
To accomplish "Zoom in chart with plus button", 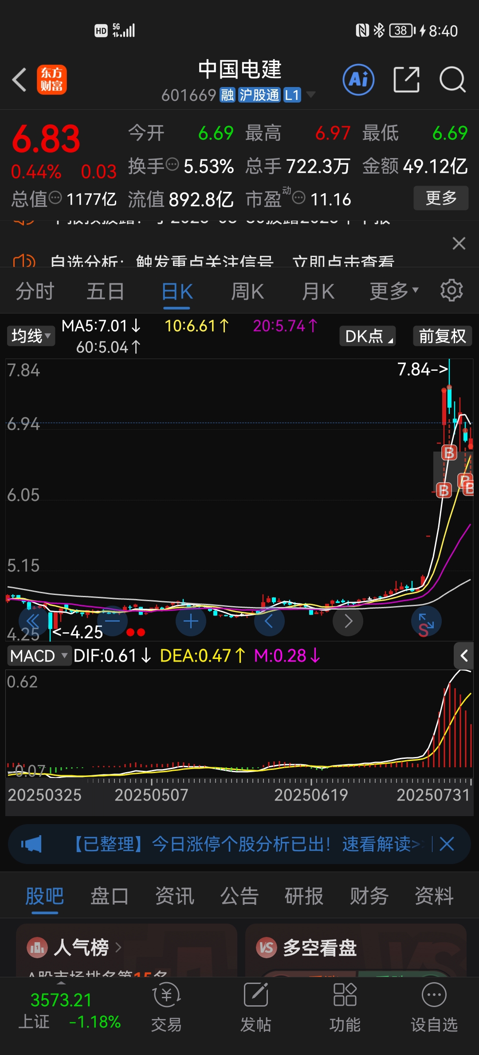I will coord(191,621).
